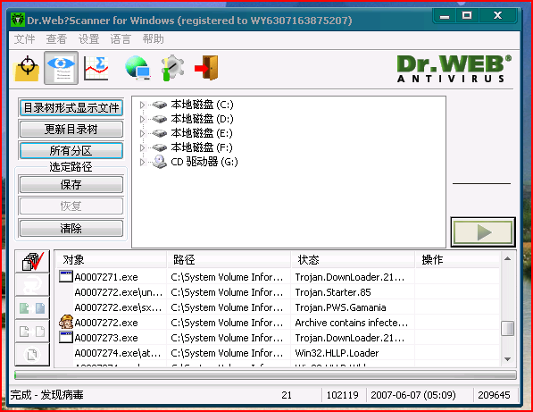The image size is (533, 412).
Task: Open the 语言 menu
Action: click(x=121, y=39)
